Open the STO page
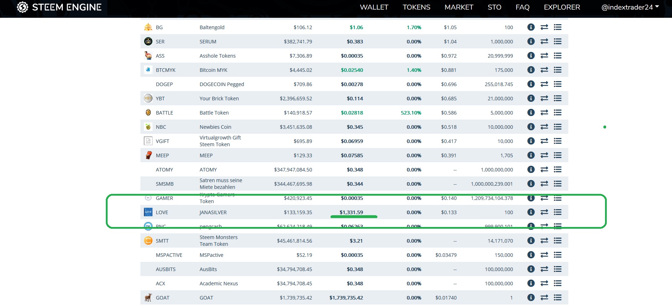Image resolution: width=672 pixels, height=307 pixels. click(x=495, y=7)
